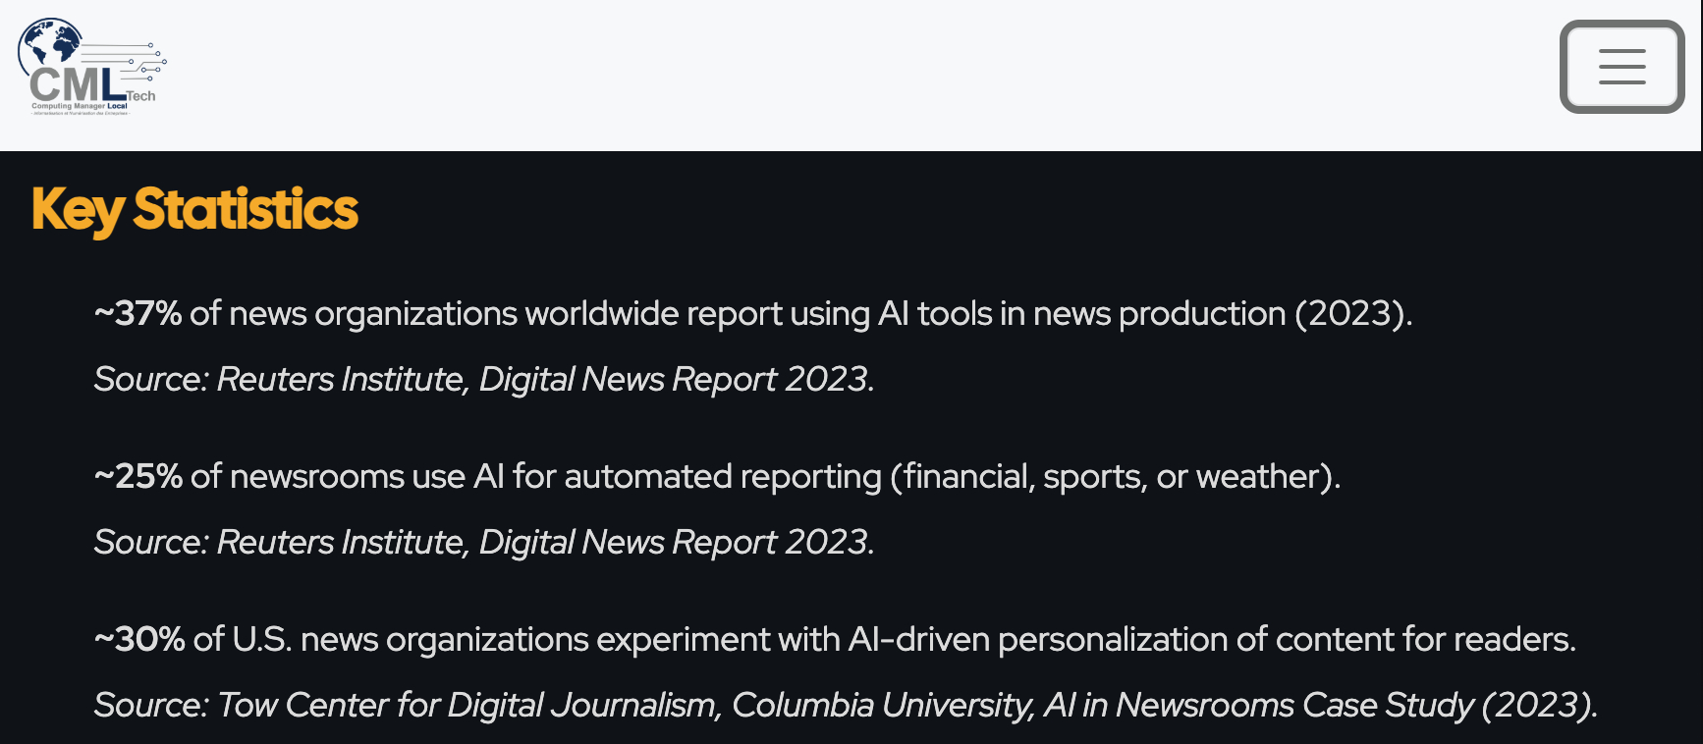
Task: Open the hamburger navigation menu
Action: (1621, 67)
